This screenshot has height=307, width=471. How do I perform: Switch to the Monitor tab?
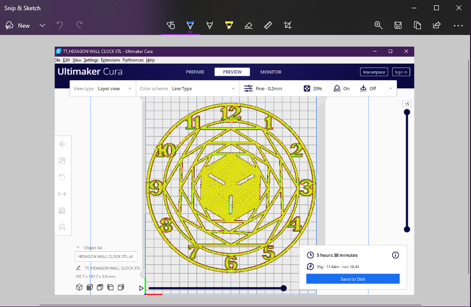[271, 72]
